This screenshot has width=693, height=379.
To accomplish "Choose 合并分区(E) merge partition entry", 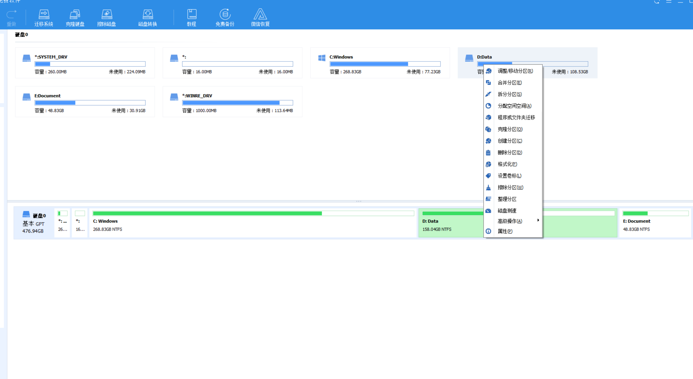I will [513, 83].
